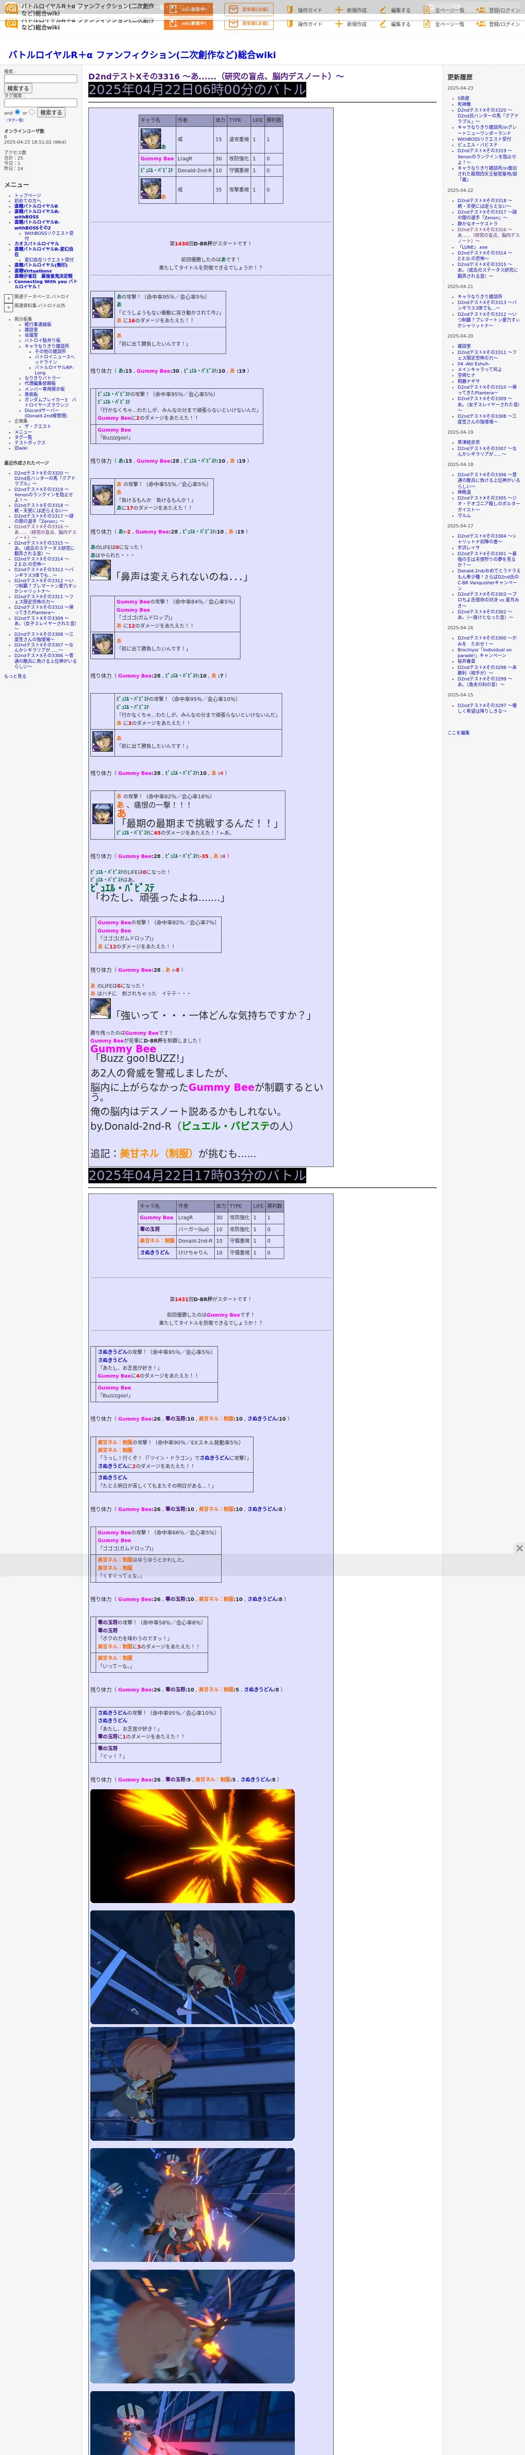The image size is (525, 2455).
Task: Open the トップページ menu link
Action: point(28,195)
